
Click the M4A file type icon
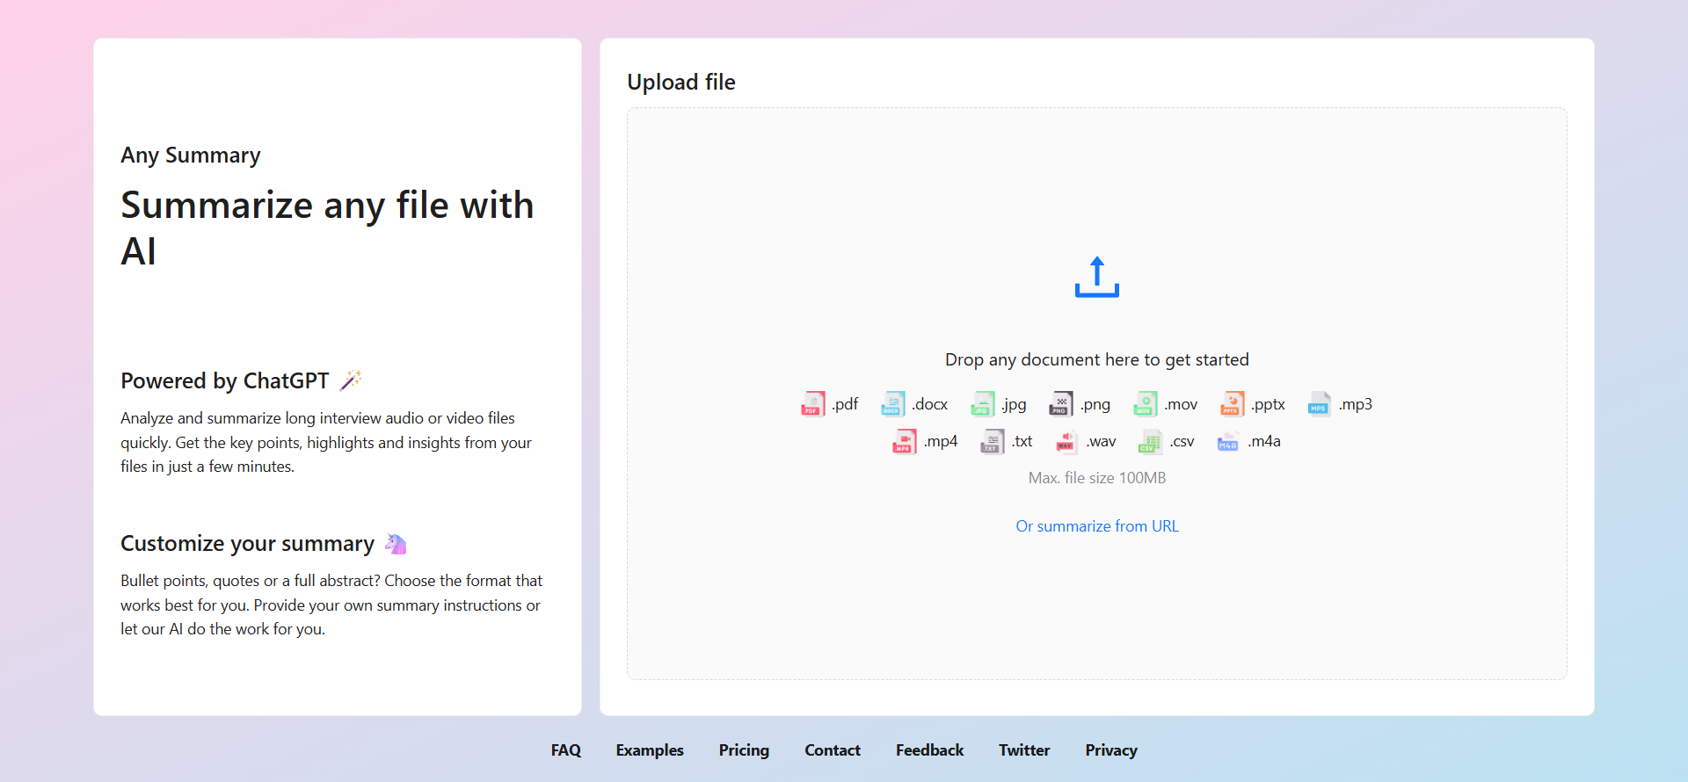1228,441
